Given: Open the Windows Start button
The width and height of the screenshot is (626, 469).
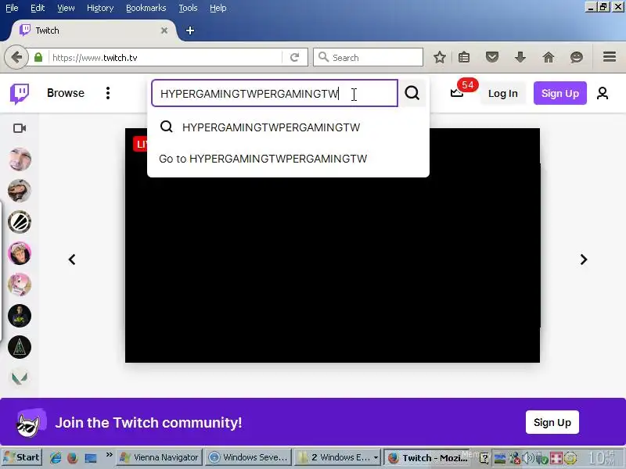Looking at the screenshot, I should tap(22, 457).
